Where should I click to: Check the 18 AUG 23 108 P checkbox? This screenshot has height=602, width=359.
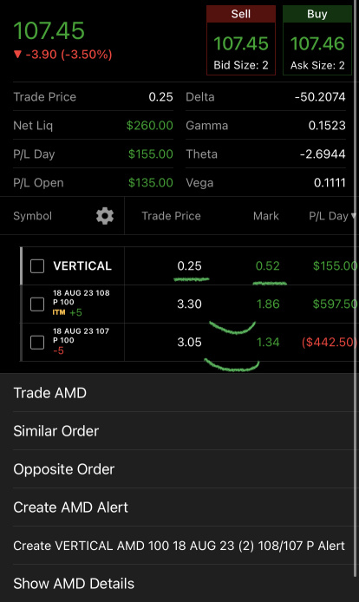[x=37, y=304]
